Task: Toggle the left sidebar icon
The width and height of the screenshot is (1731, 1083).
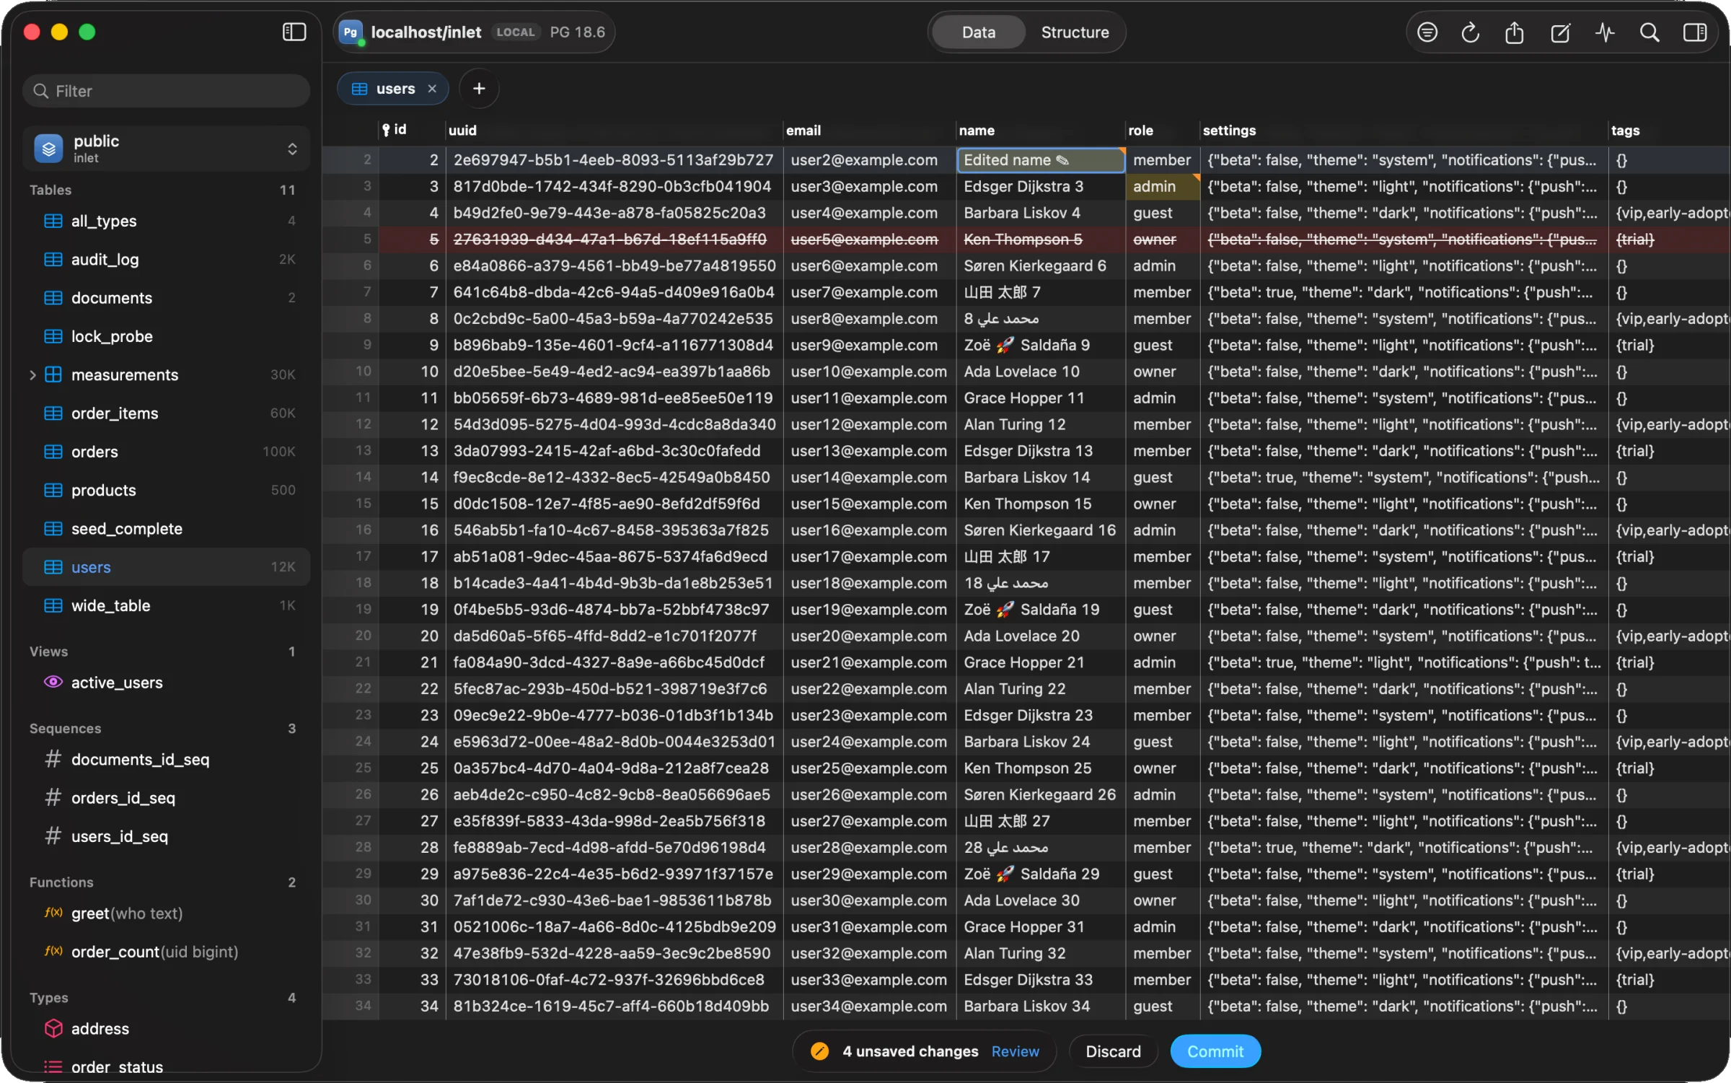Action: [x=294, y=32]
